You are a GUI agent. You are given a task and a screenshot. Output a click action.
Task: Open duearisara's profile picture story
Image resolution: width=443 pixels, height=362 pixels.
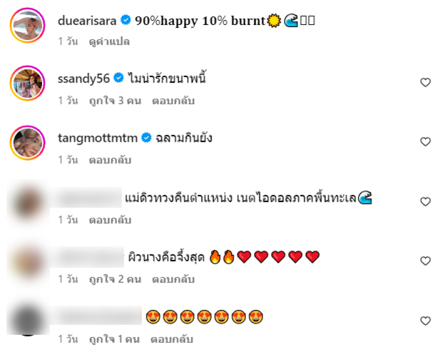coord(27,25)
